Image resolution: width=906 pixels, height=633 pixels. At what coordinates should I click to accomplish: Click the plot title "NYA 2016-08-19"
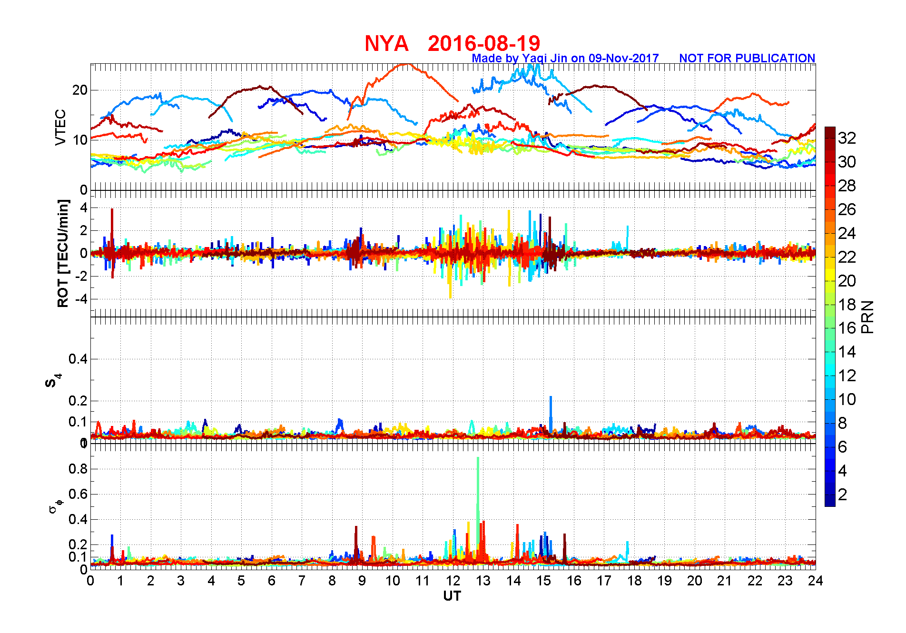(452, 43)
